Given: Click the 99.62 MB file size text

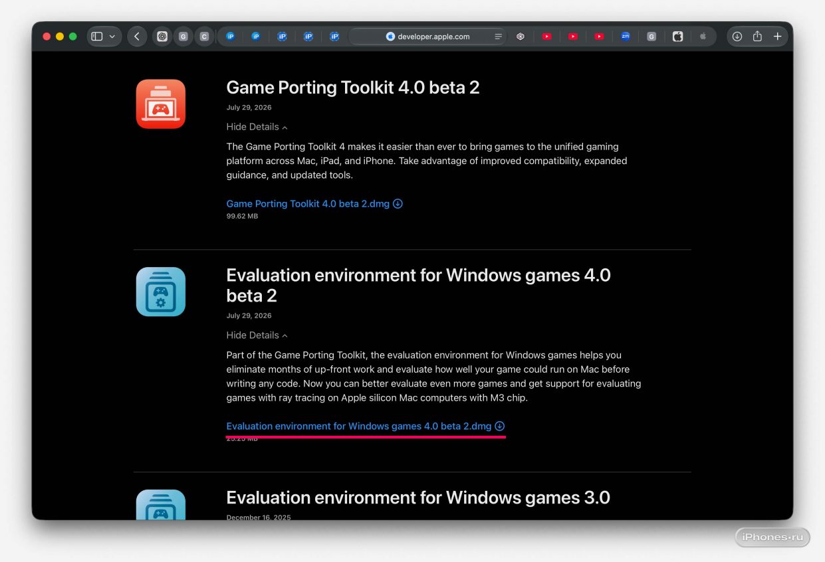Looking at the screenshot, I should click(242, 217).
